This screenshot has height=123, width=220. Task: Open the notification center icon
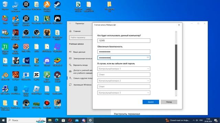coord(216,120)
